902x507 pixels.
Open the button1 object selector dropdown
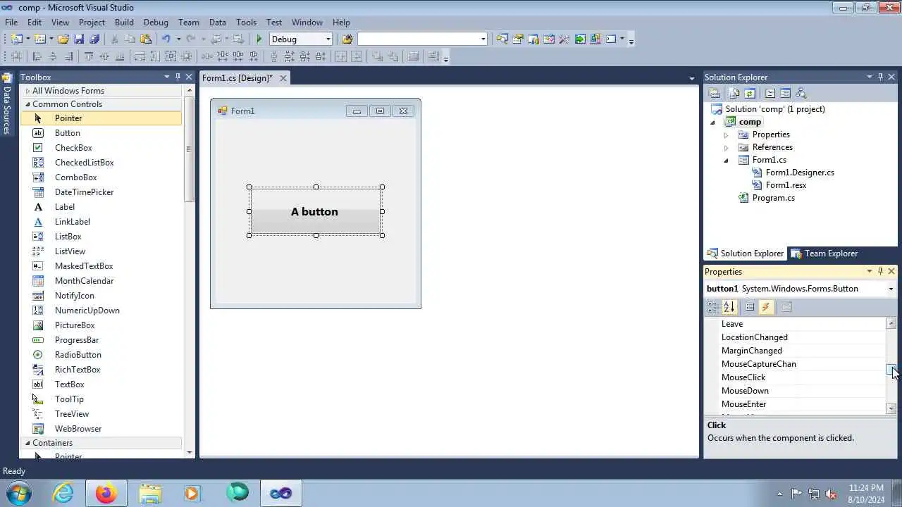891,289
